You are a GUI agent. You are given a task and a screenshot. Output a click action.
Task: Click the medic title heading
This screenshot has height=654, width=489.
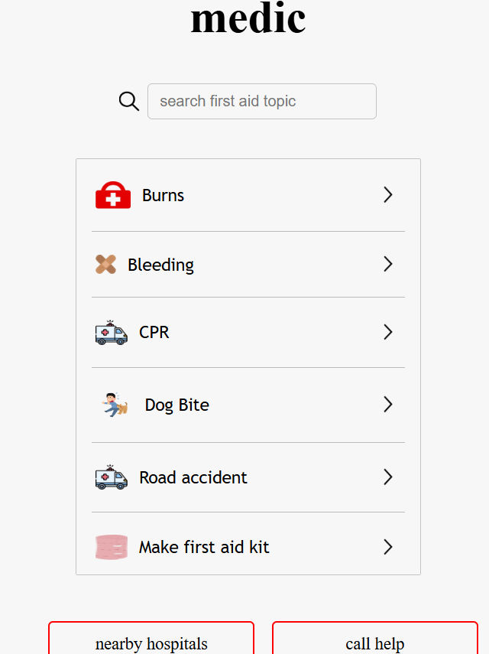point(248,18)
